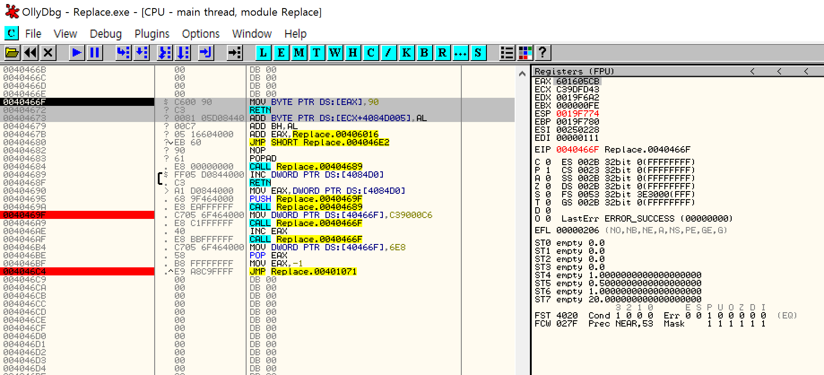Show Run trace with dots button
The width and height of the screenshot is (824, 375).
coord(460,53)
